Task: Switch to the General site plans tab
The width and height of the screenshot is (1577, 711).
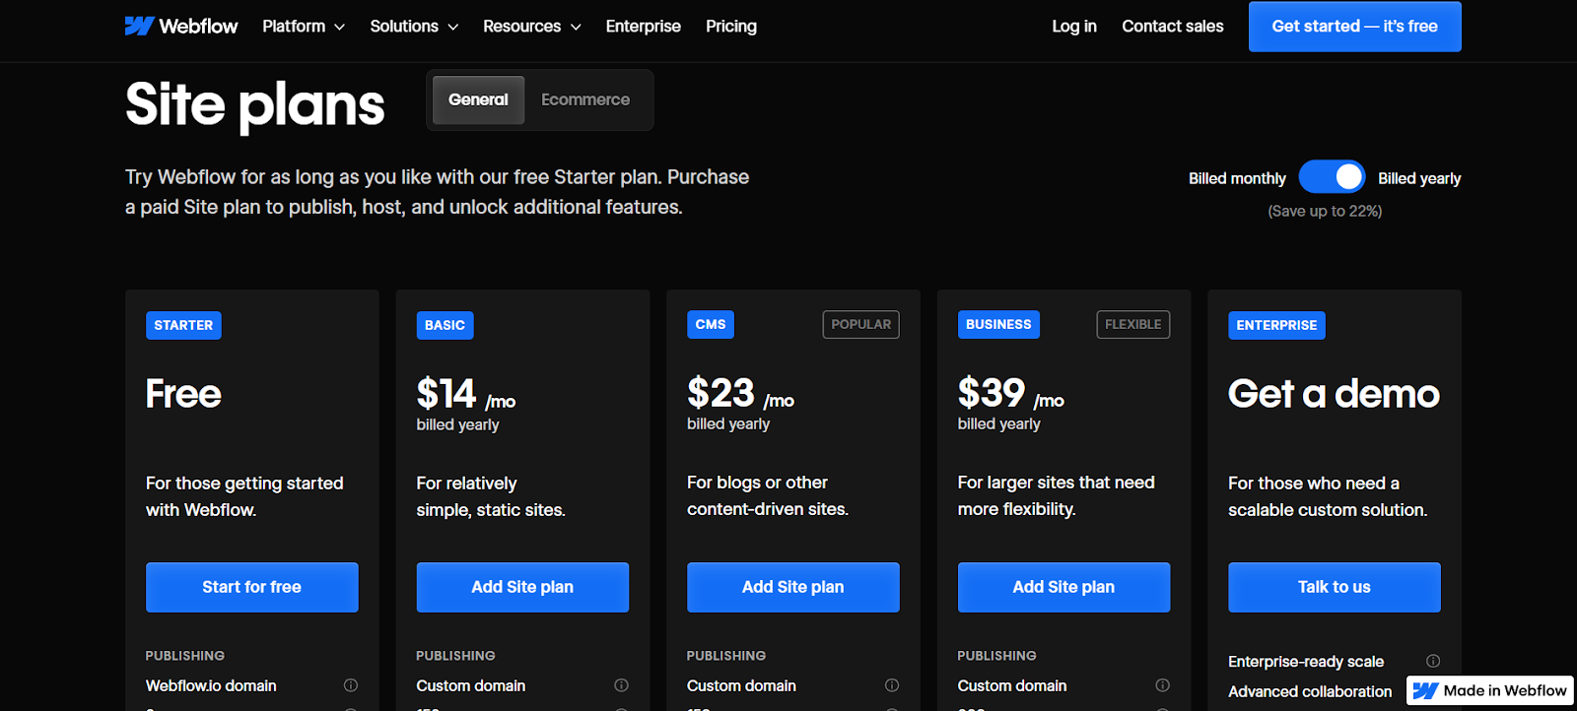Action: (478, 99)
